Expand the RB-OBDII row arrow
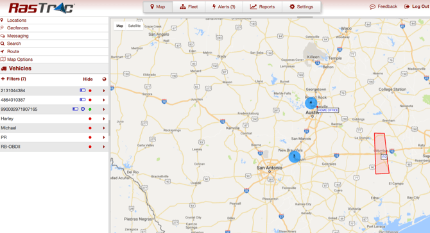Screen dimensions: 430x233 point(104,147)
